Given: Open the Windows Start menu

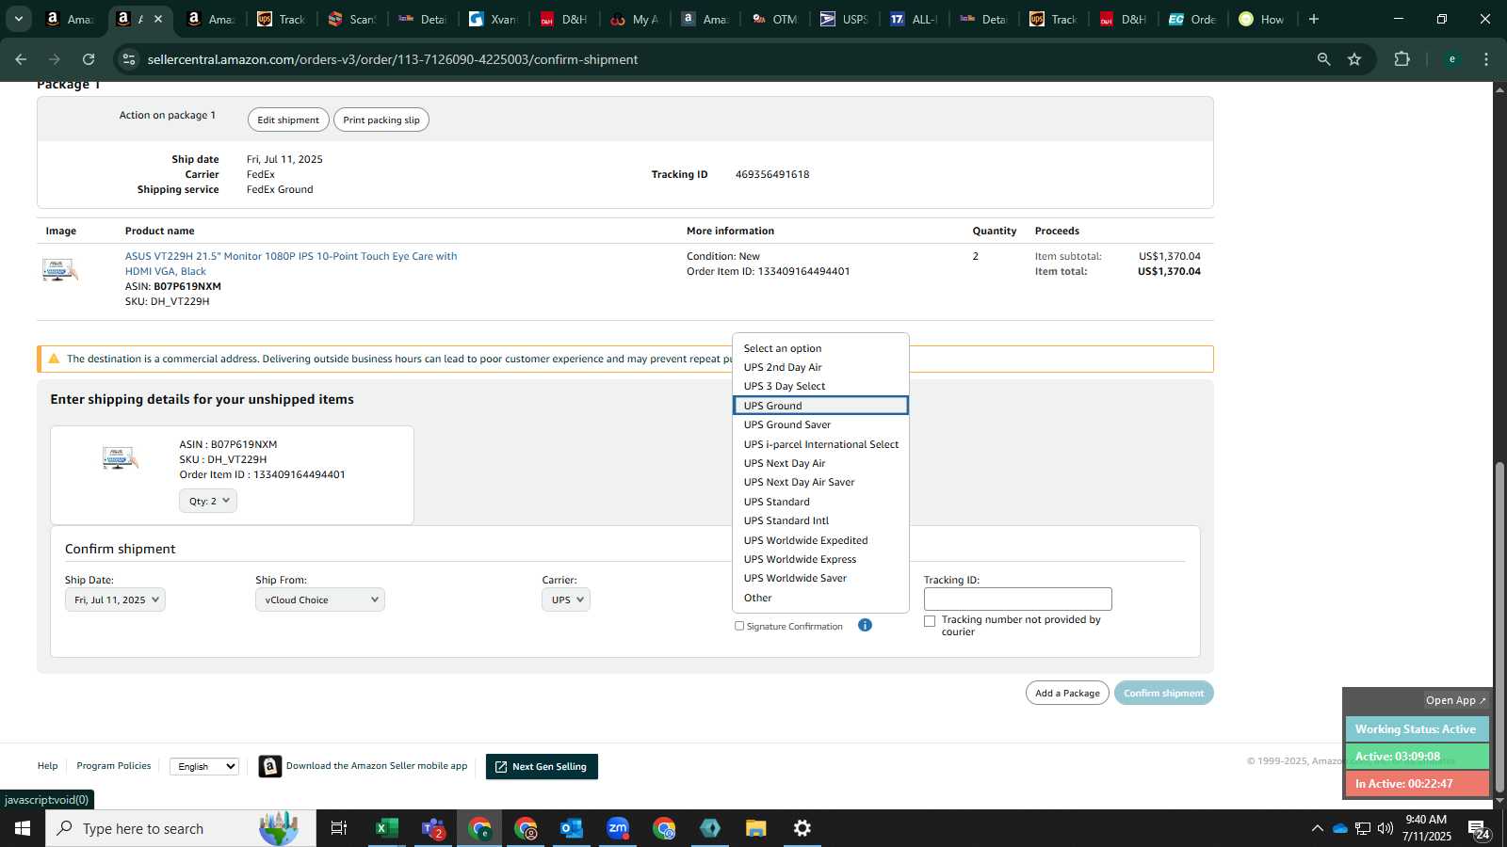Looking at the screenshot, I should point(23,828).
